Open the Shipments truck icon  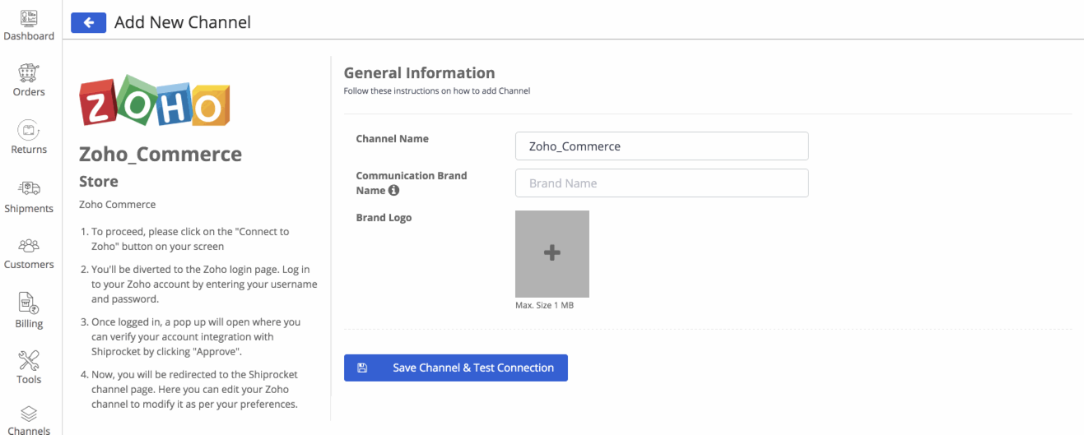(x=29, y=189)
